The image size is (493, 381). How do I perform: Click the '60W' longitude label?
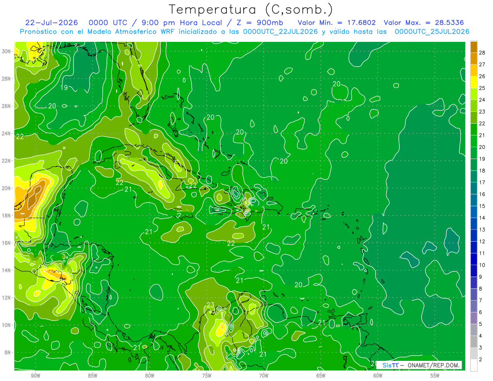point(378,376)
